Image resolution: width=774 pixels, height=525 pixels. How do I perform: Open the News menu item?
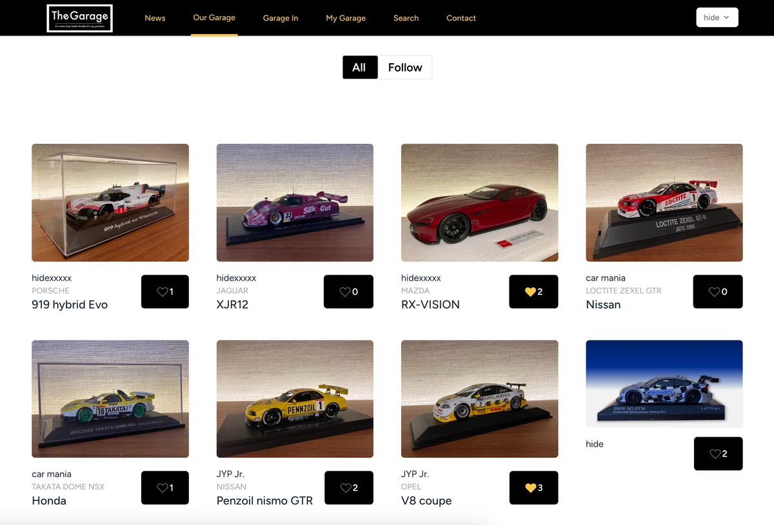[x=155, y=18]
